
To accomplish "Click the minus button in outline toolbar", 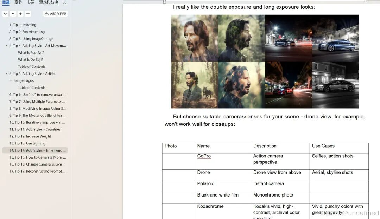I will click(28, 14).
